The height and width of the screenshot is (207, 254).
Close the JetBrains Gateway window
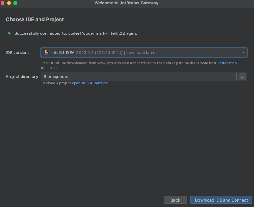point(3,3)
